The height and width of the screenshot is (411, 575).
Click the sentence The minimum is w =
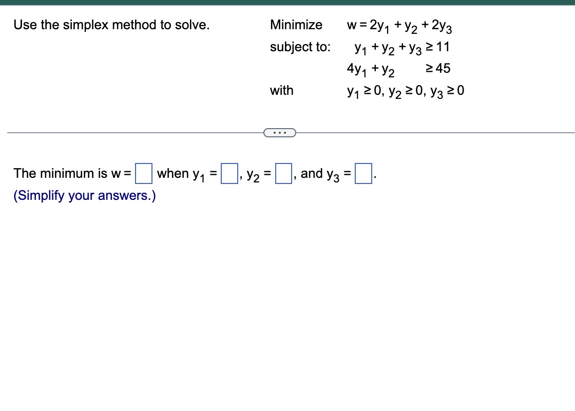(71, 173)
